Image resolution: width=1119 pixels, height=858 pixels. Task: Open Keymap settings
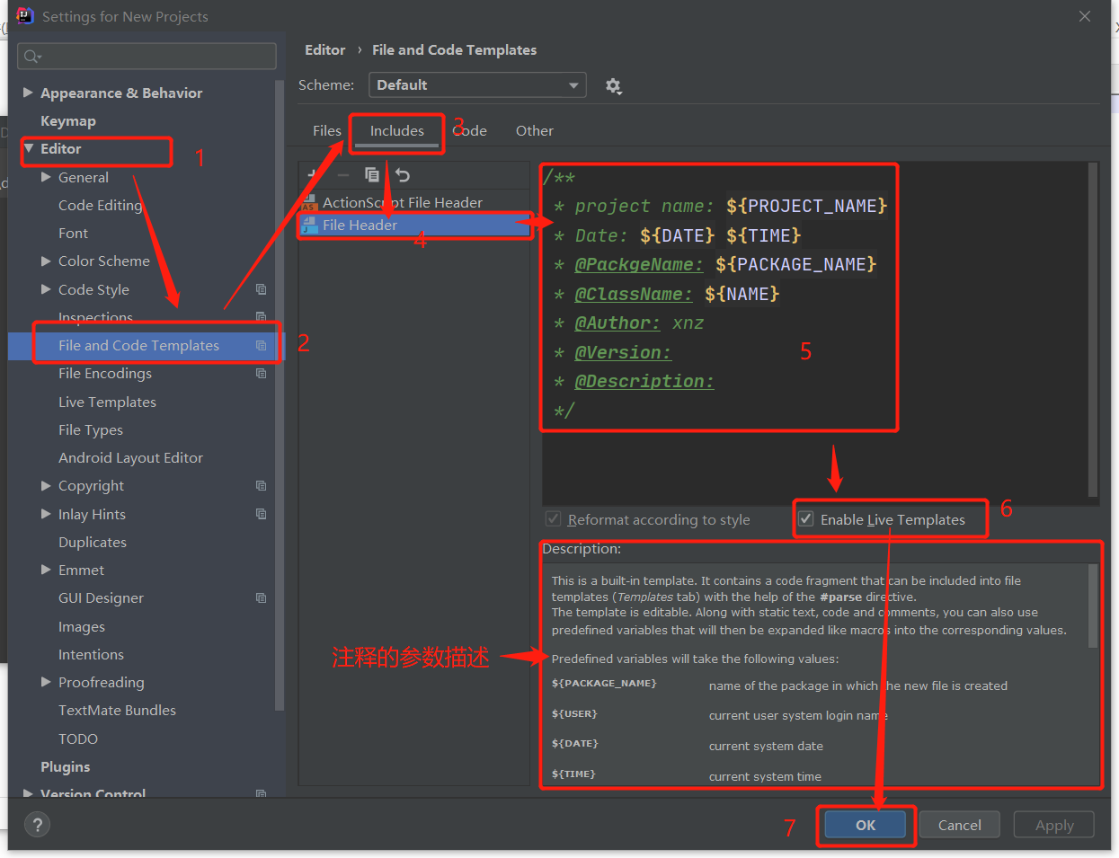tap(67, 120)
